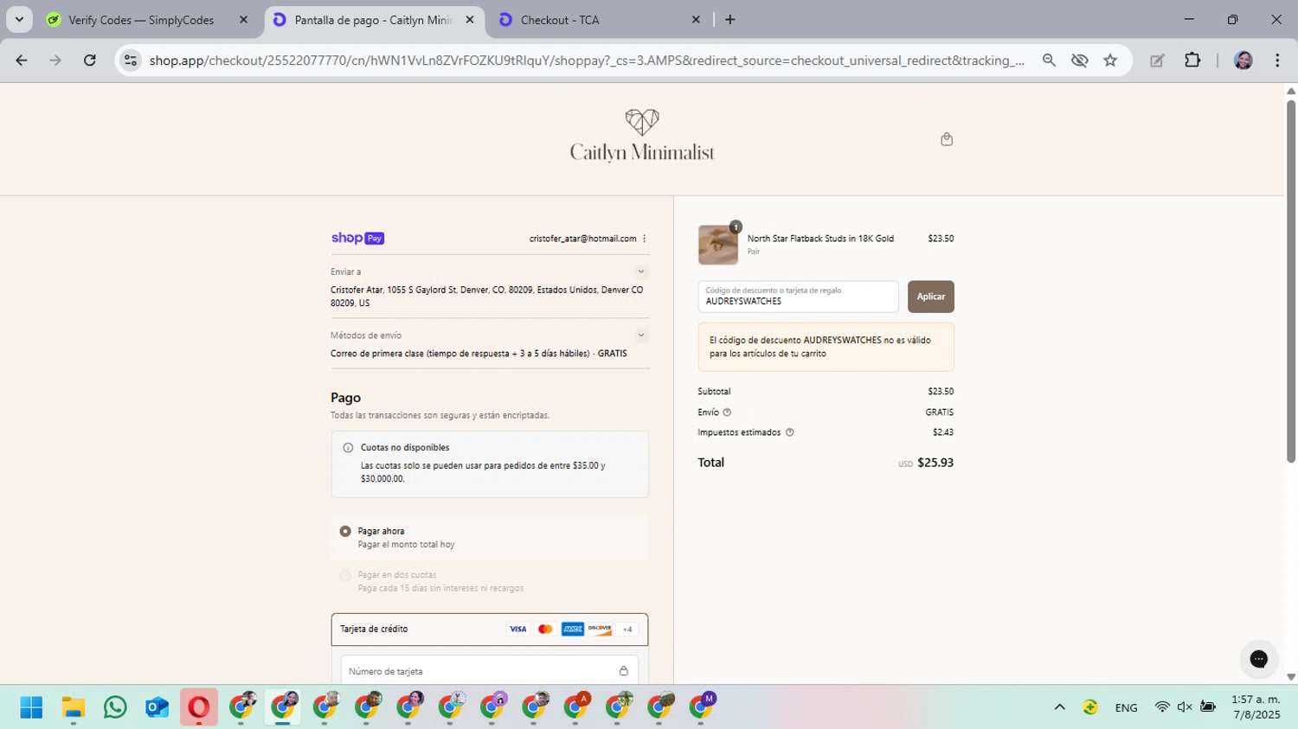
Task: Bookmark this page with the star
Action: (x=1110, y=61)
